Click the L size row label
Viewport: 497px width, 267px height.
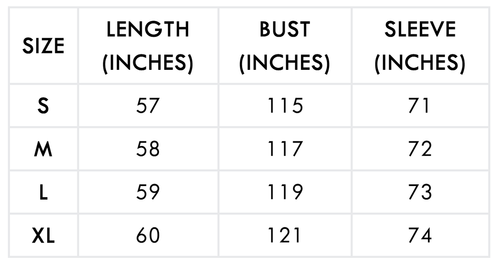(x=43, y=192)
